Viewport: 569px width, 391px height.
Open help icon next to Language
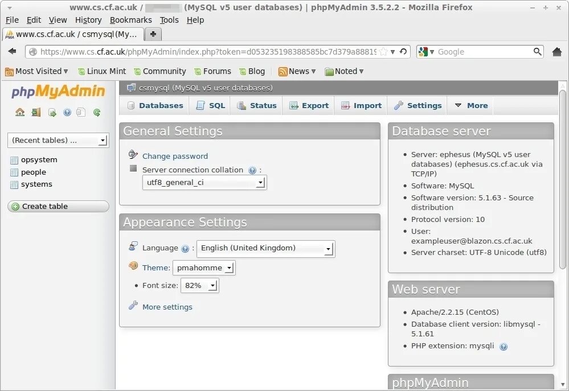click(x=185, y=249)
